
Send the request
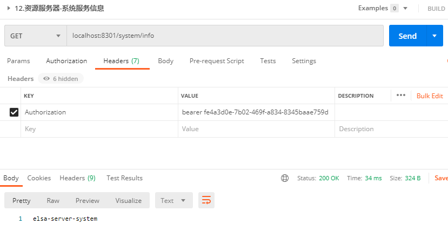pyautogui.click(x=407, y=36)
